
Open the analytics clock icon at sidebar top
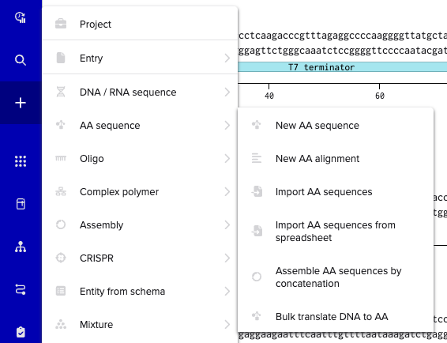pos(21,17)
